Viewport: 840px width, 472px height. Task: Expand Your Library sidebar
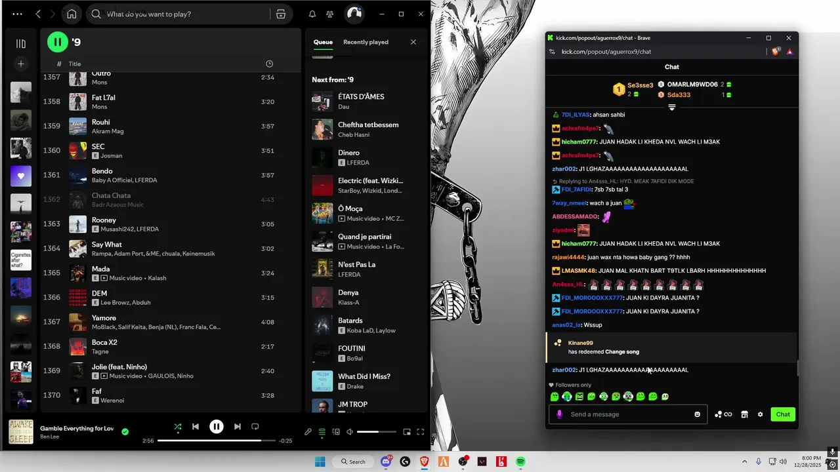21,44
